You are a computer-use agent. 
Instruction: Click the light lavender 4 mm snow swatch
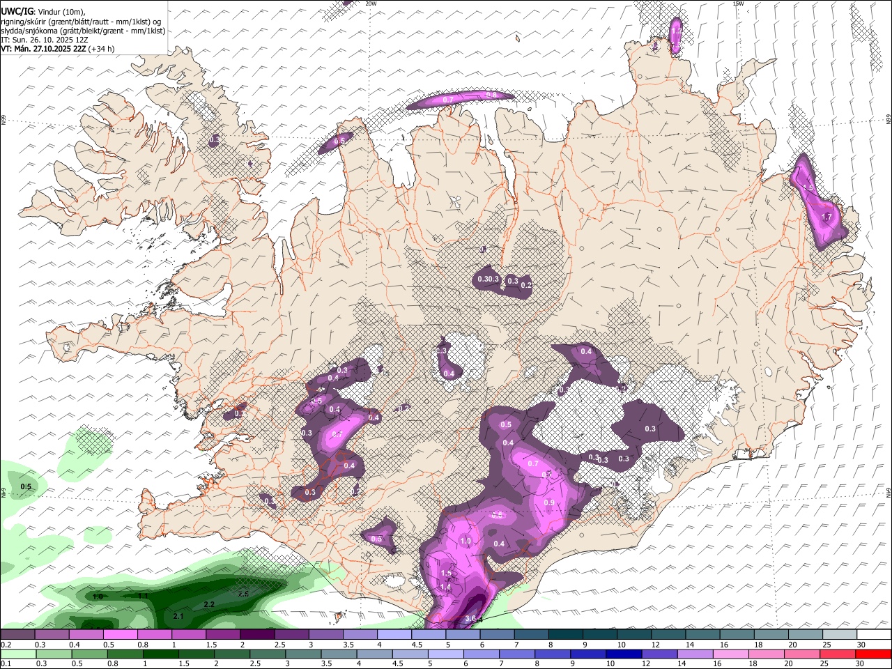point(394,634)
